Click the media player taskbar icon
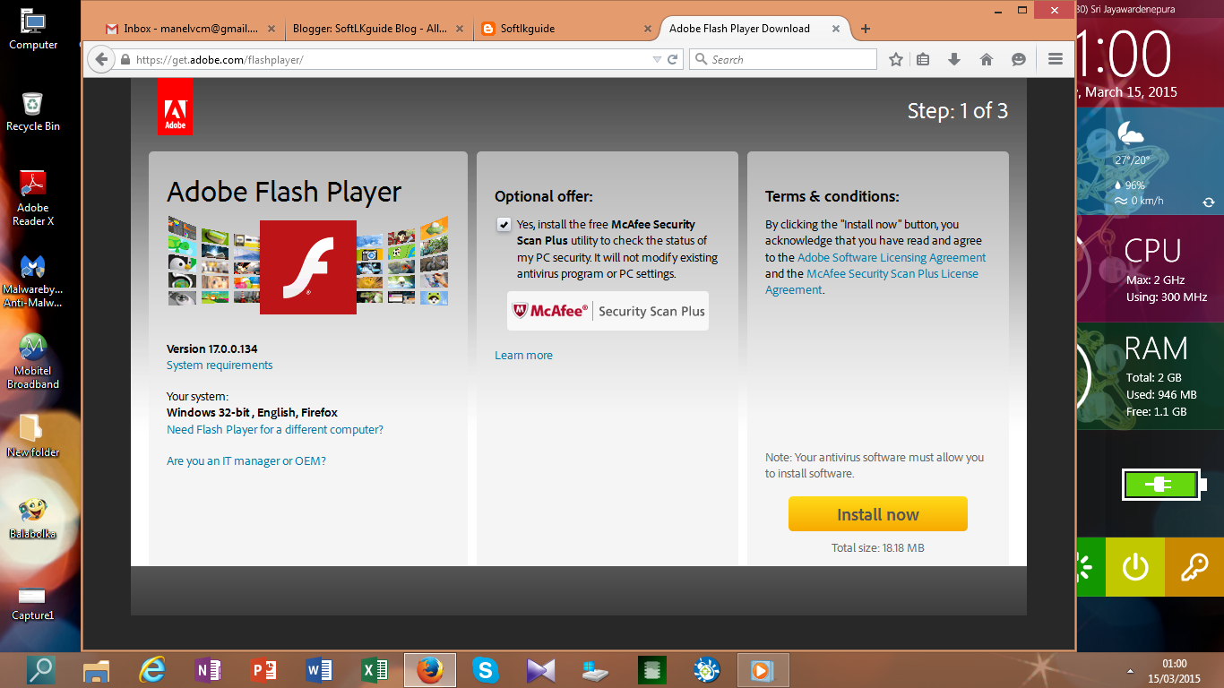The image size is (1224, 688). pyautogui.click(x=763, y=670)
